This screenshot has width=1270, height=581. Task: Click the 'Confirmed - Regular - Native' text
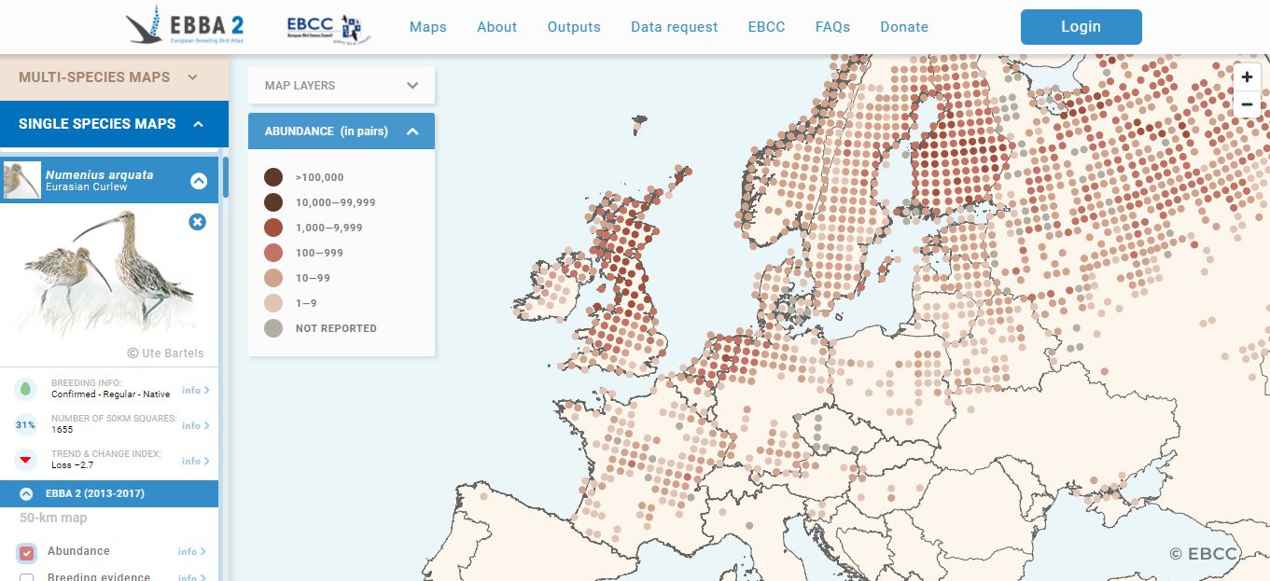click(110, 394)
